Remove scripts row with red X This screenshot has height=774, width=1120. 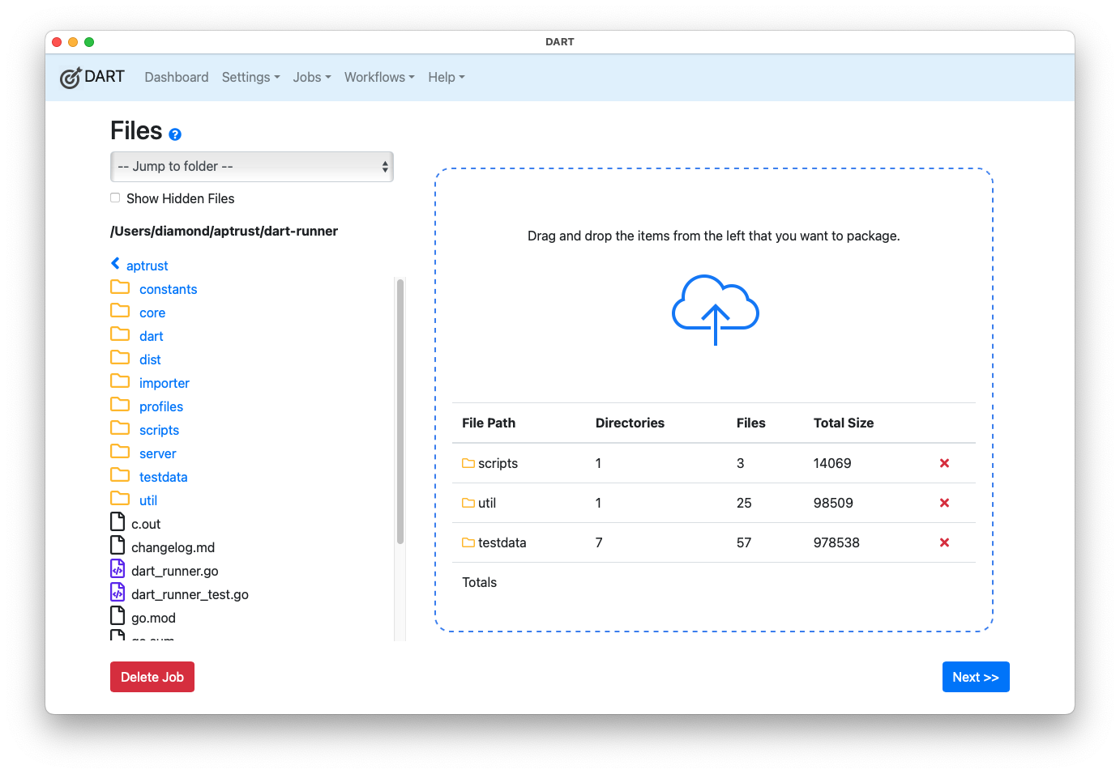pos(944,463)
